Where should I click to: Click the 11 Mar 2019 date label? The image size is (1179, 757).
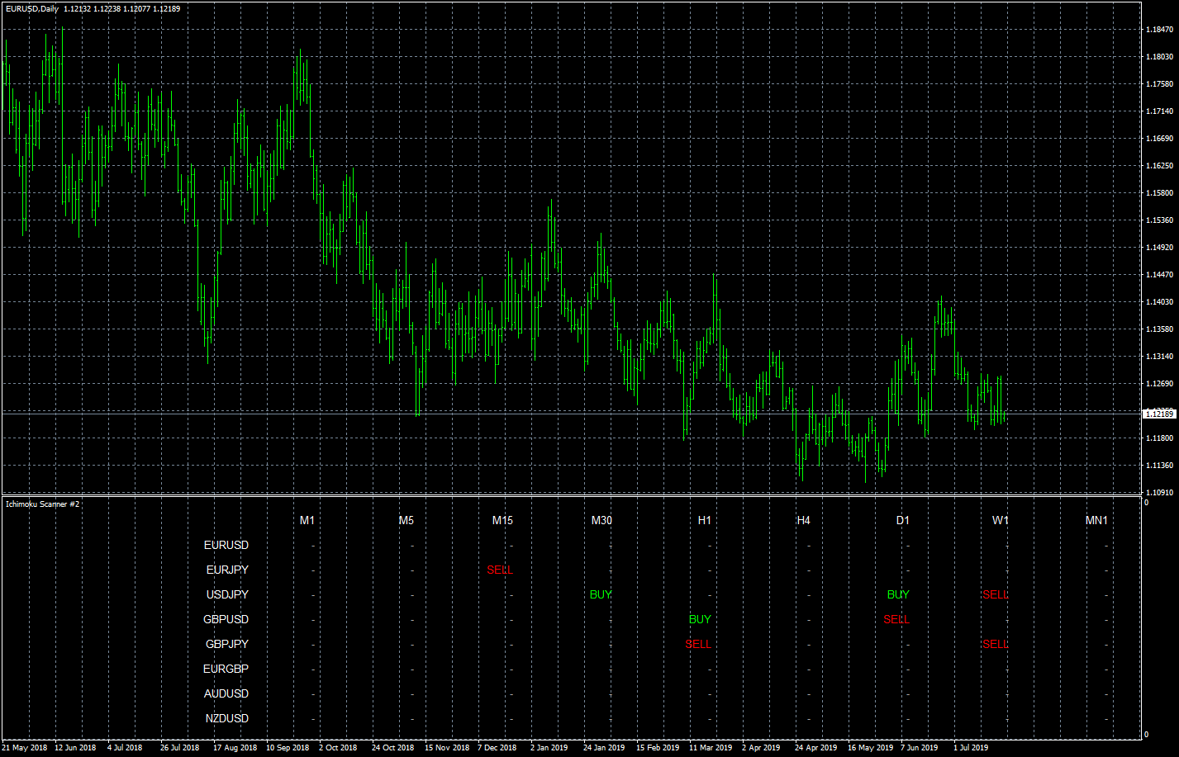(x=711, y=748)
